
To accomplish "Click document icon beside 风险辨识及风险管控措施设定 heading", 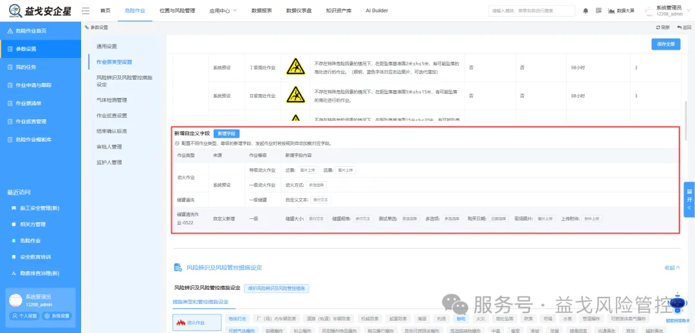I will 178,267.
